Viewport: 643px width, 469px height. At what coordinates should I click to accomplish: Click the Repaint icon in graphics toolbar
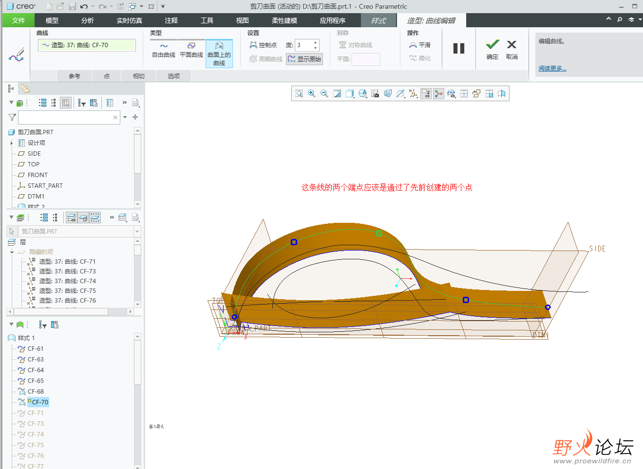(x=337, y=93)
